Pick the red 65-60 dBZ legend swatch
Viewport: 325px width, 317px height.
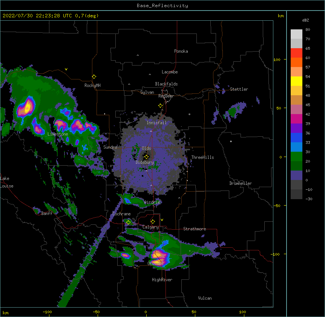(296, 53)
